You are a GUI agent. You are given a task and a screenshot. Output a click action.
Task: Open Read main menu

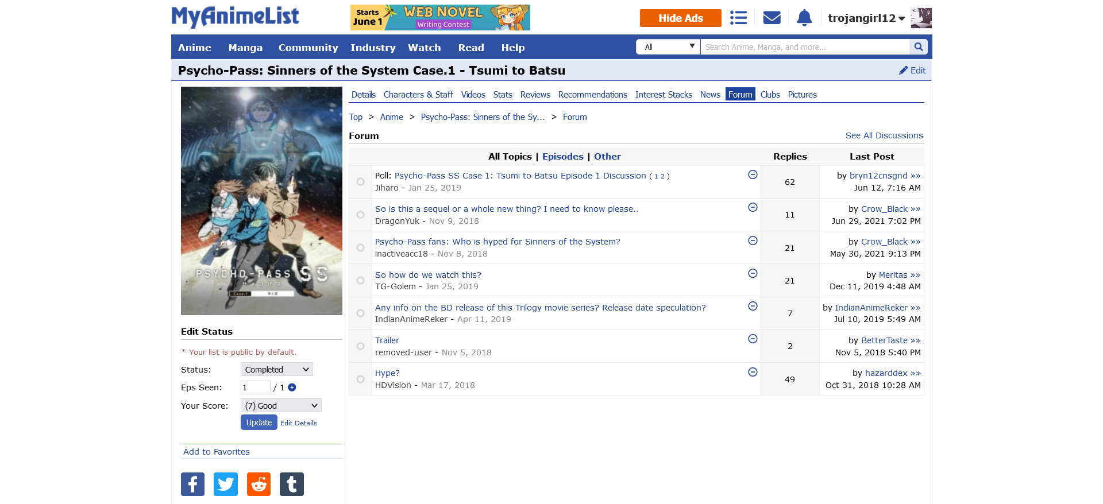[x=471, y=48]
